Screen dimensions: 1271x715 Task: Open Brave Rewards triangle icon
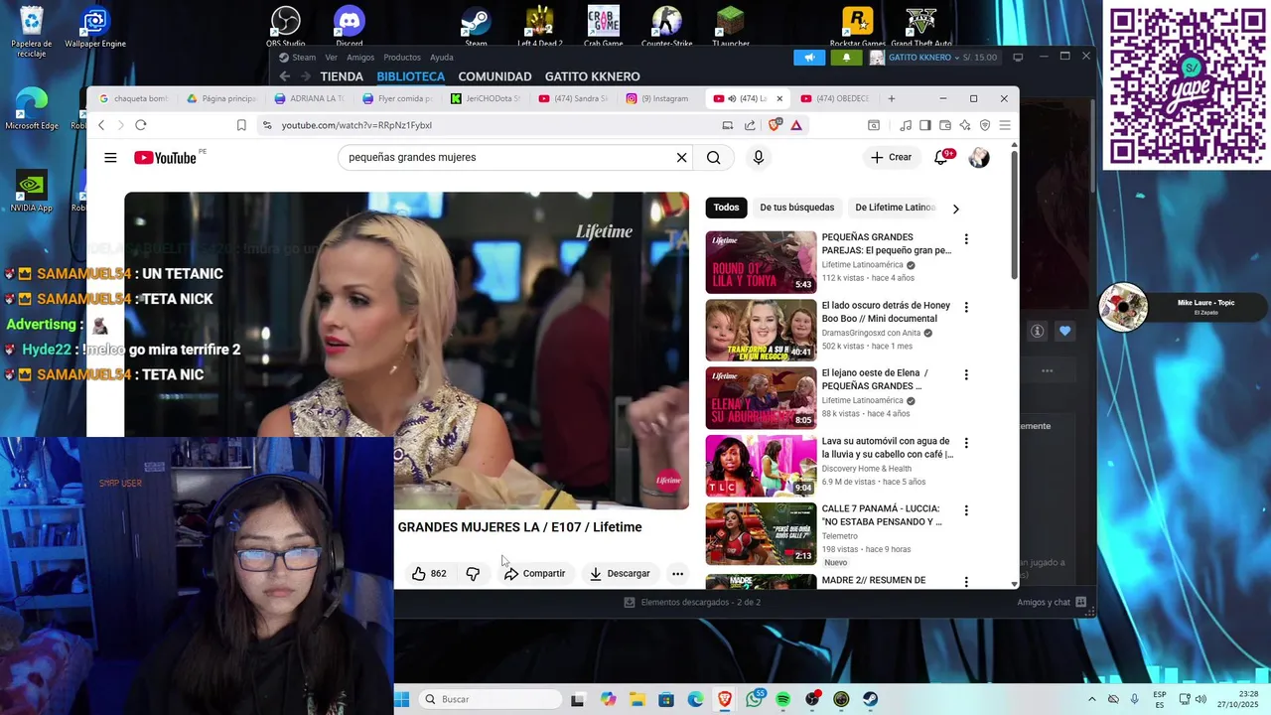[x=796, y=125]
